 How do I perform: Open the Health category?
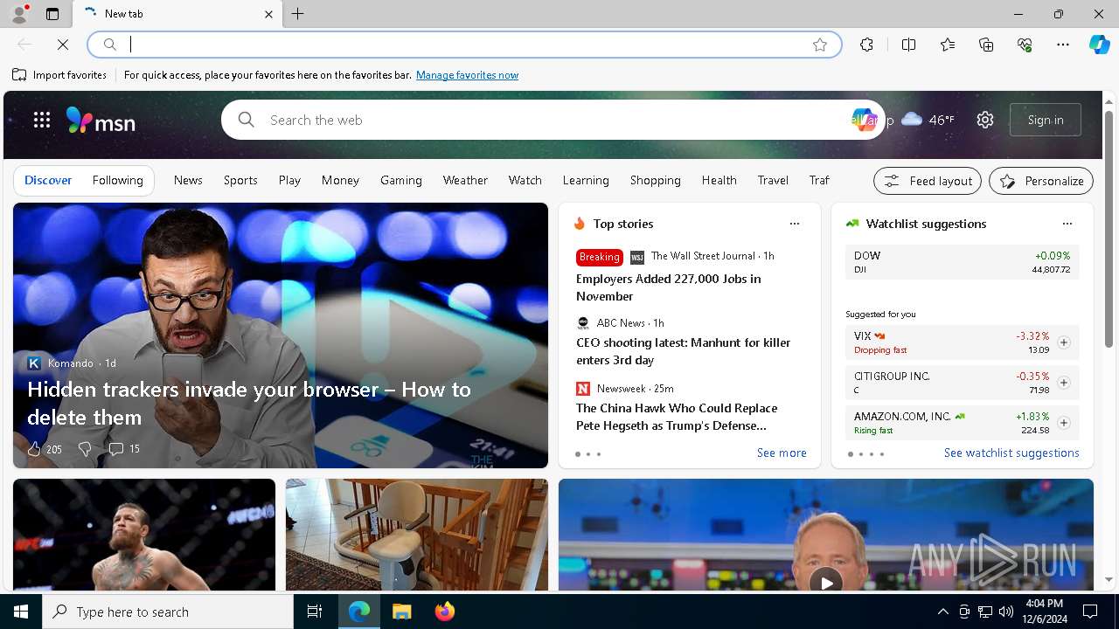point(719,180)
